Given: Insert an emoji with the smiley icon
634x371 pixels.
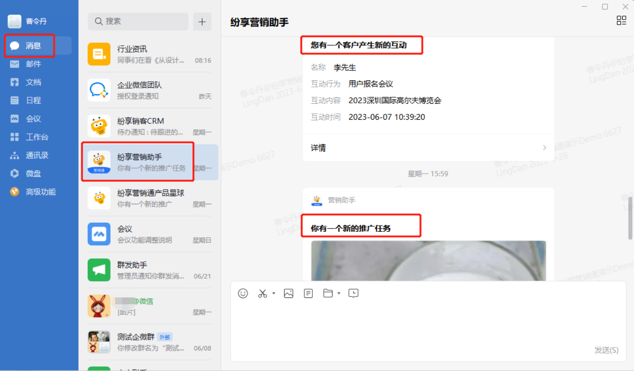Looking at the screenshot, I should point(243,293).
